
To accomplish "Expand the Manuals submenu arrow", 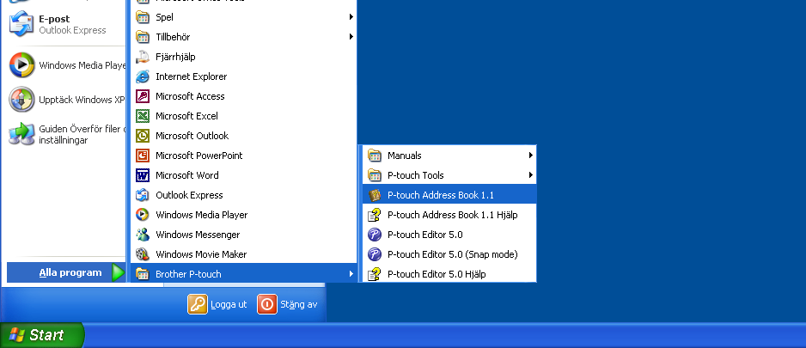I will coord(530,156).
